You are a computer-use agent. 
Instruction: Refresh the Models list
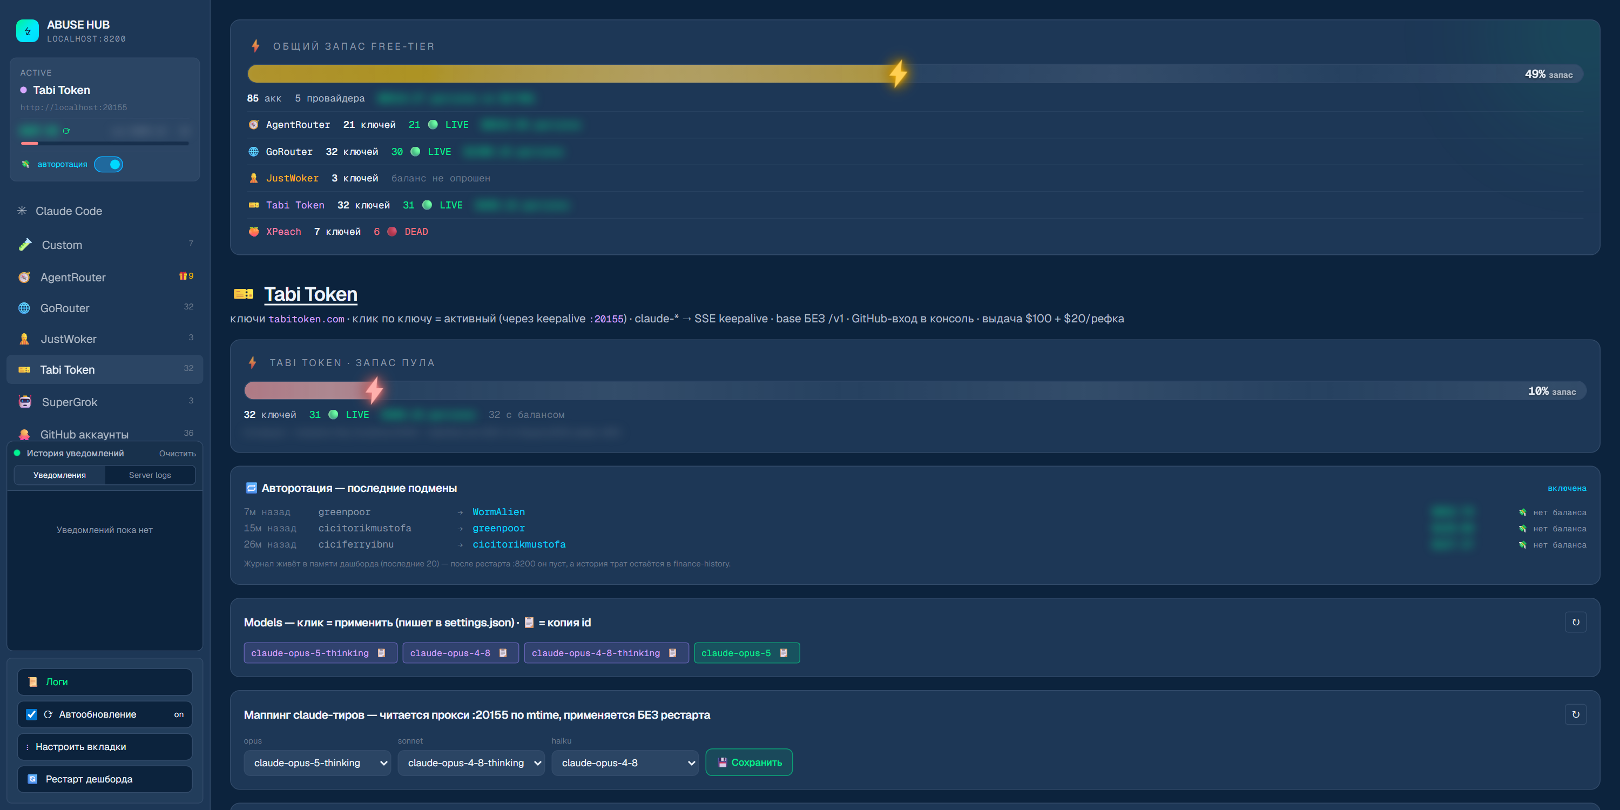1575,622
